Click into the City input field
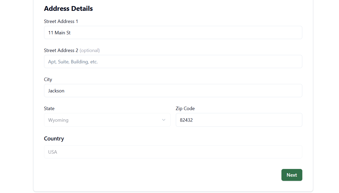 pos(173,91)
